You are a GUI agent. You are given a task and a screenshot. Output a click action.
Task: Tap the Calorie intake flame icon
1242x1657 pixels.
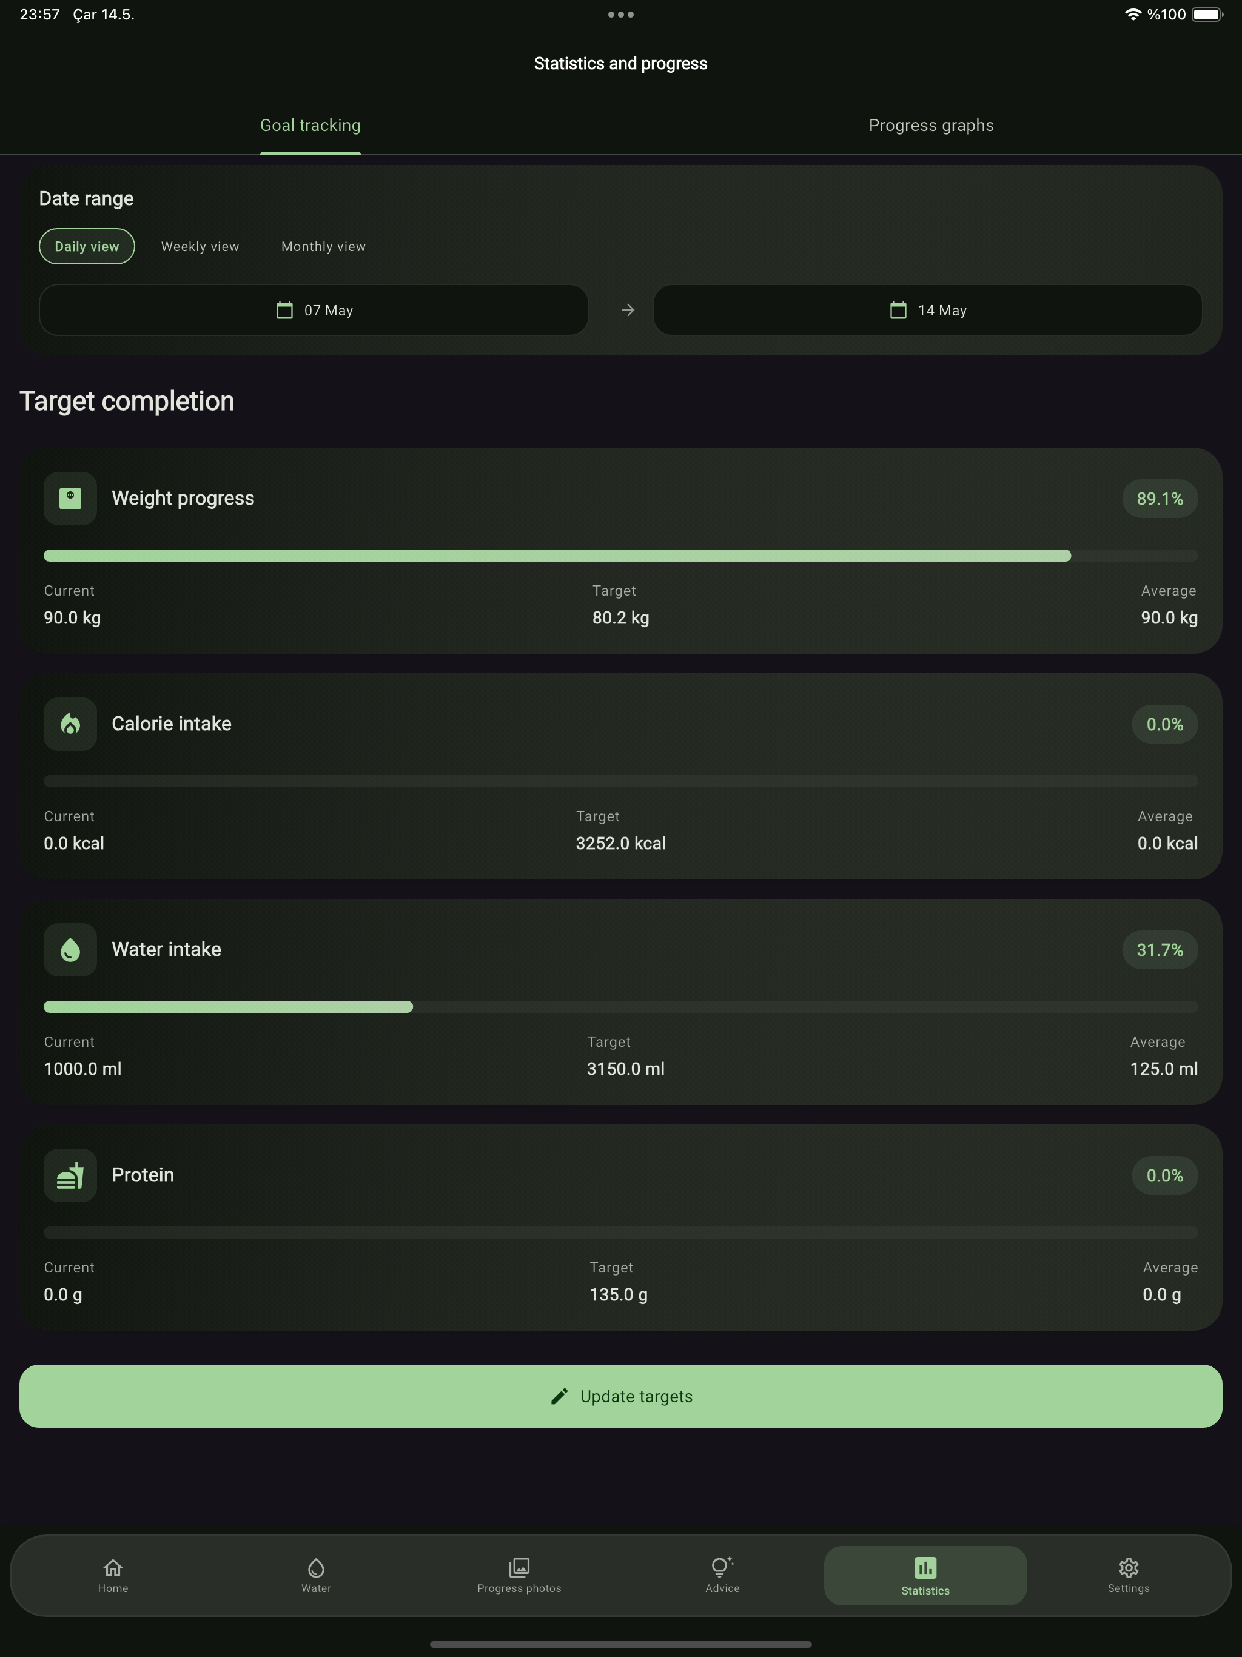coord(70,724)
